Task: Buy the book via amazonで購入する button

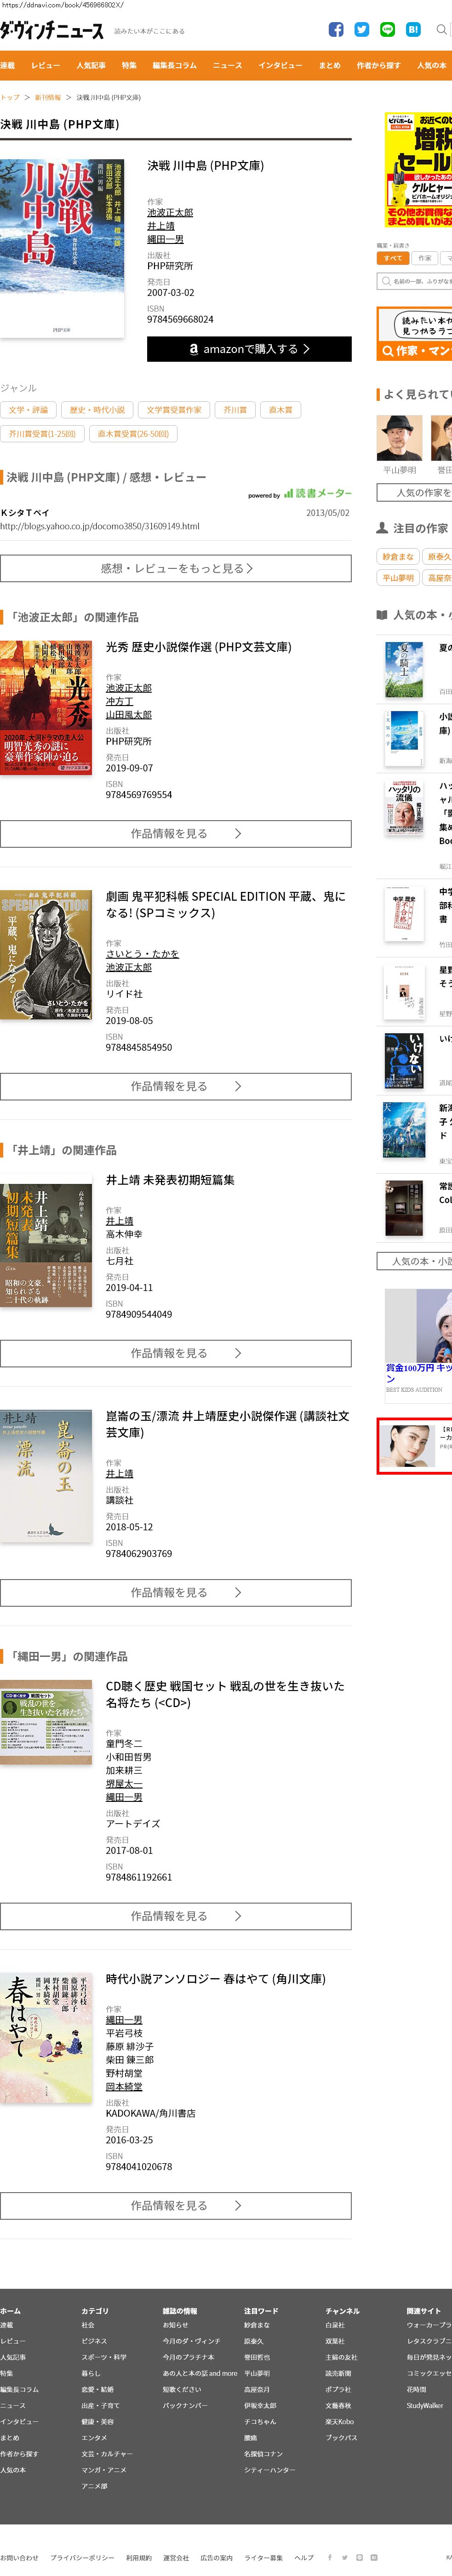Action: pyautogui.click(x=249, y=349)
